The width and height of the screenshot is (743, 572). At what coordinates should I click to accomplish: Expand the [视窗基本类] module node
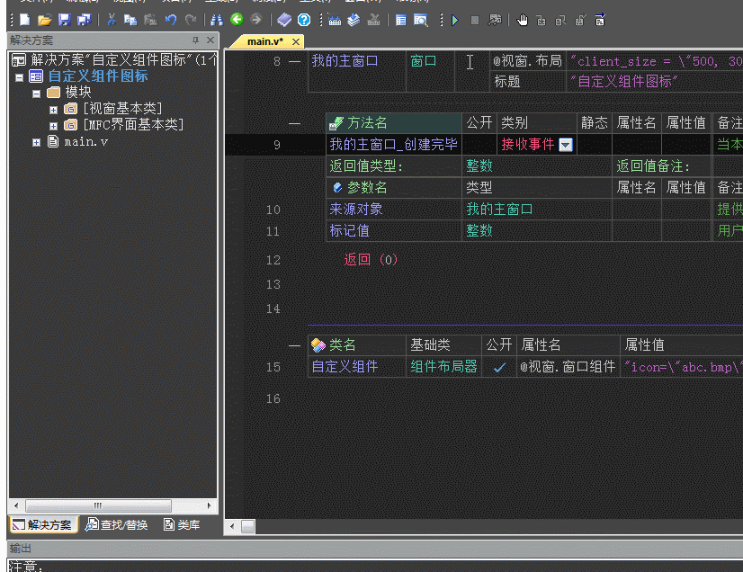point(54,110)
